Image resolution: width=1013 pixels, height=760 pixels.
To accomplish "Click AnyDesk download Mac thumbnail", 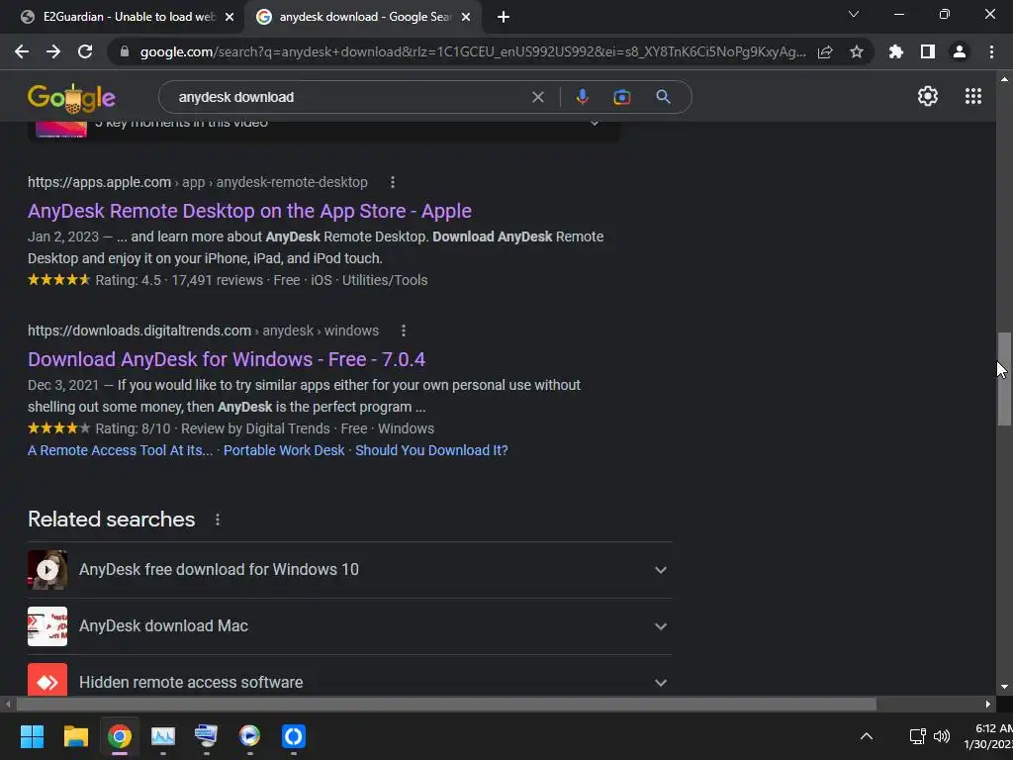I will click(x=47, y=626).
